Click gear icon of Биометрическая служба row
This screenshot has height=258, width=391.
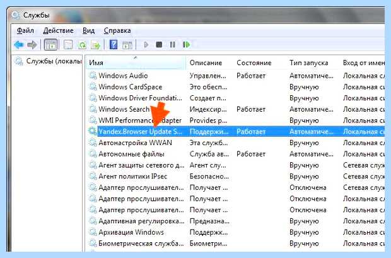click(x=93, y=243)
